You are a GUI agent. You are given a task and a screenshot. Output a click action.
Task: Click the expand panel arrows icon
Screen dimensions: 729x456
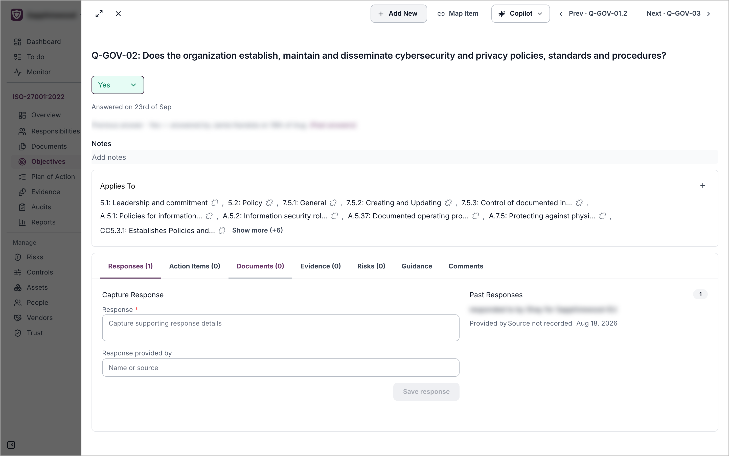point(99,14)
